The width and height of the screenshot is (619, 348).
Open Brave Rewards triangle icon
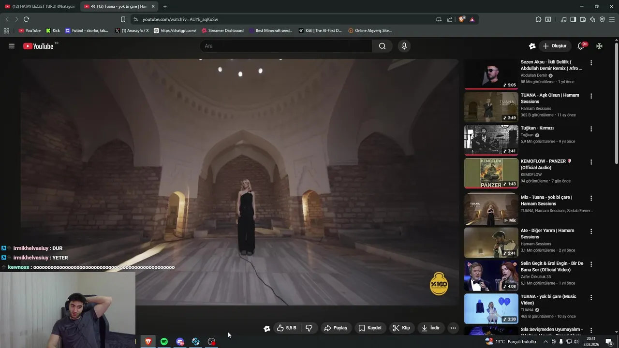[x=472, y=19]
